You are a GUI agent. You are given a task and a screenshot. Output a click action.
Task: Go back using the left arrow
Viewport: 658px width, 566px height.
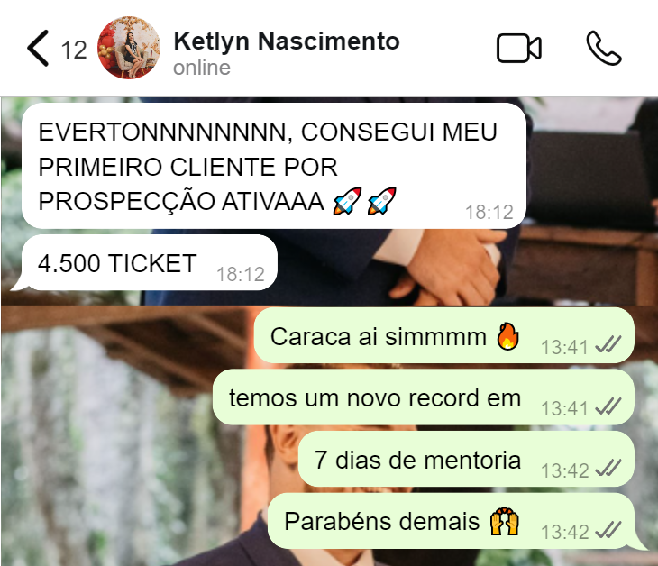pyautogui.click(x=38, y=48)
